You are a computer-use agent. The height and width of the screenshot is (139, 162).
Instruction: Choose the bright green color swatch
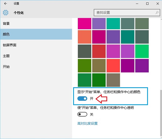pyautogui.click(x=142, y=51)
